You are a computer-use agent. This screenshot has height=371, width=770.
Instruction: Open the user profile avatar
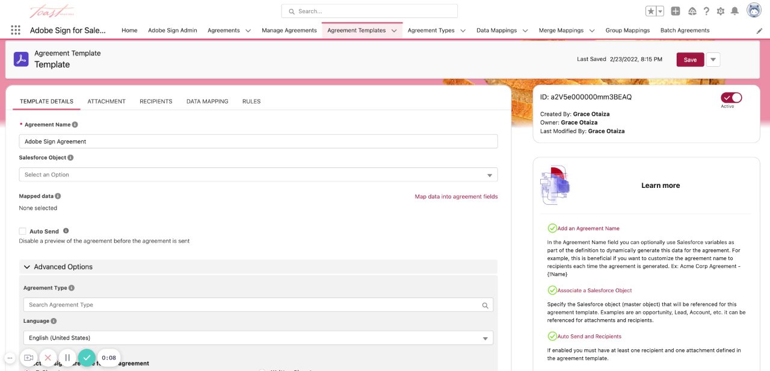(x=754, y=11)
